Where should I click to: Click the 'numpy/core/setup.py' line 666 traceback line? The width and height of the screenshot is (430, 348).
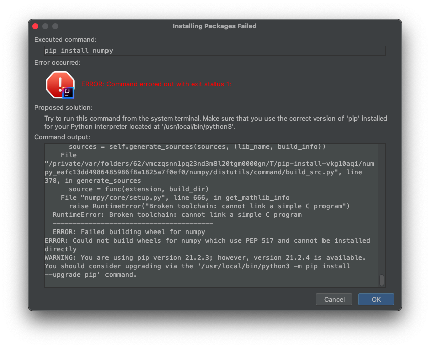175,198
